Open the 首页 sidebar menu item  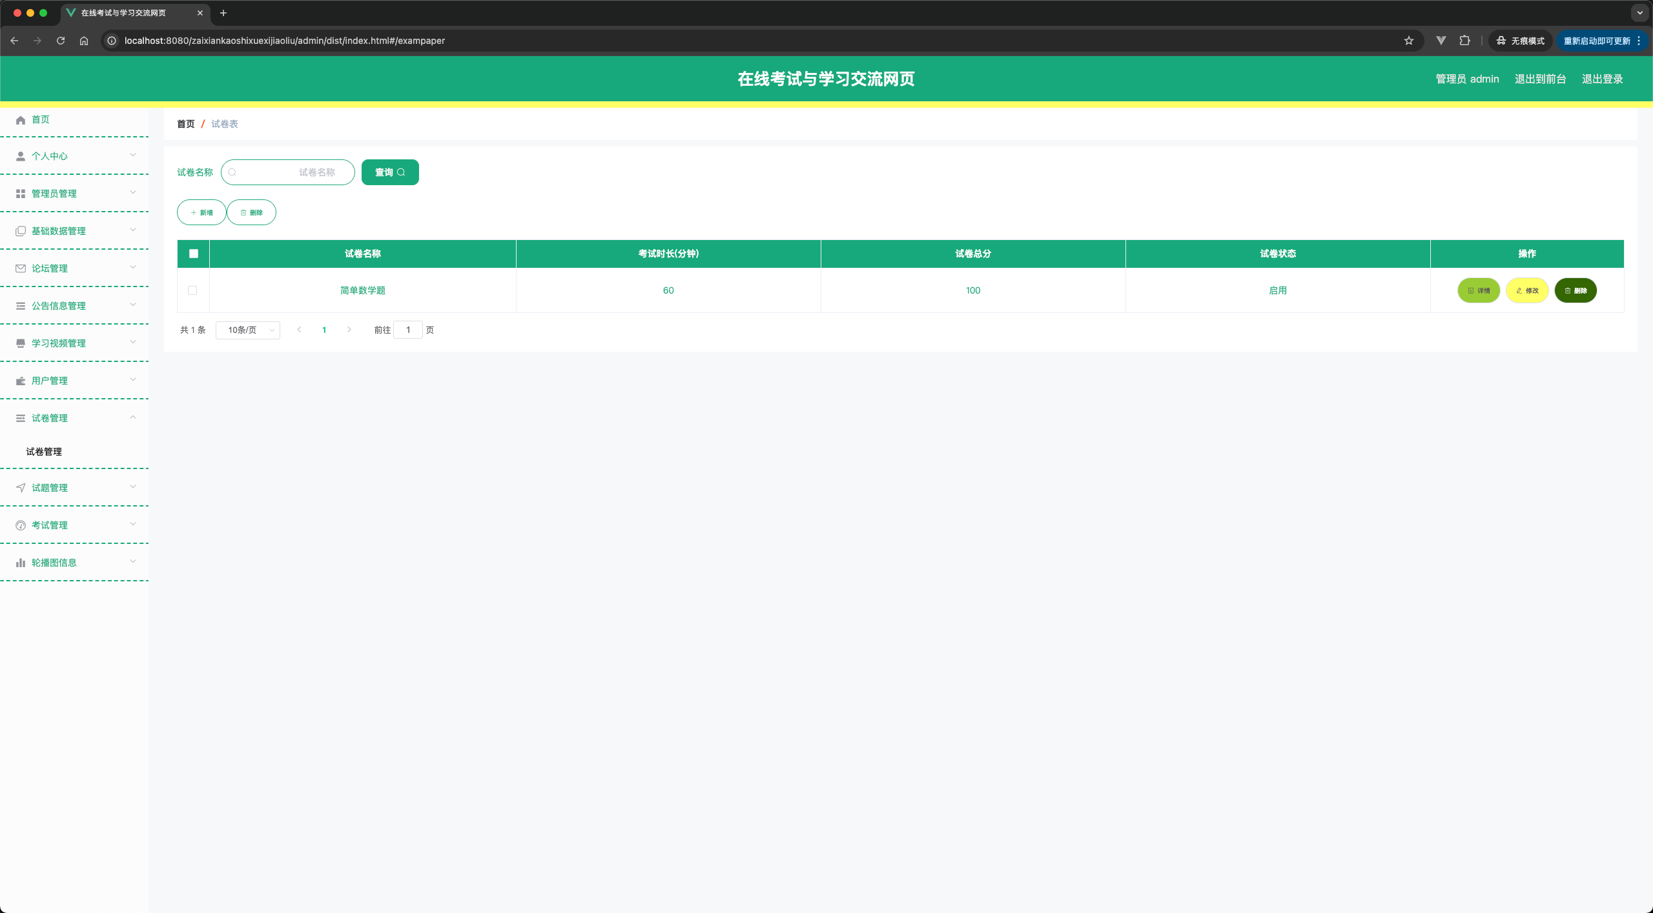(x=74, y=120)
